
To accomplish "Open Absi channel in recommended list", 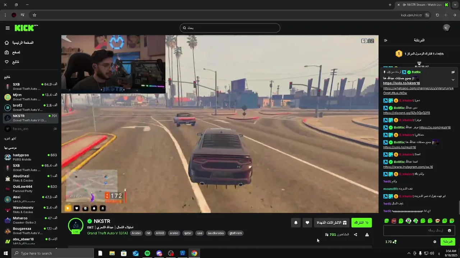I will (x=31, y=199).
